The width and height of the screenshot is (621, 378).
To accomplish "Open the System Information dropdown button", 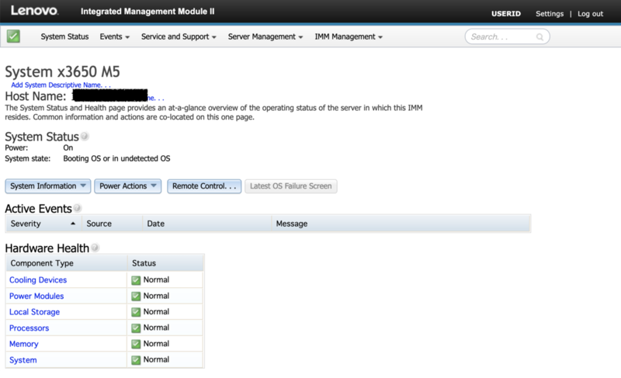I will point(48,186).
